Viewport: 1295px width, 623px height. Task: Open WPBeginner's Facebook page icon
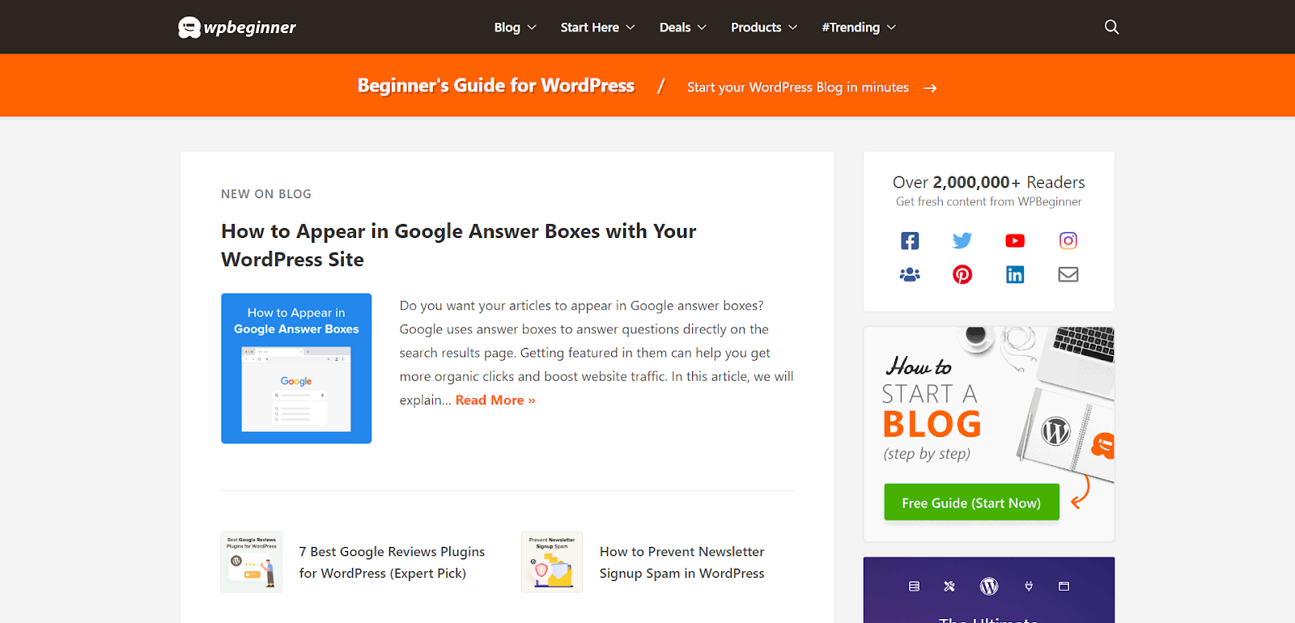(x=910, y=240)
